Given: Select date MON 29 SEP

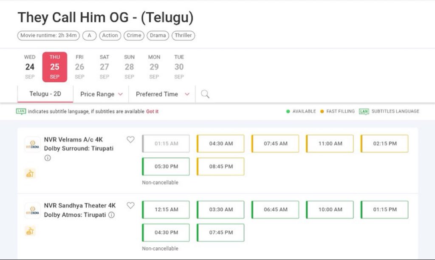Looking at the screenshot, I should pyautogui.click(x=154, y=67).
